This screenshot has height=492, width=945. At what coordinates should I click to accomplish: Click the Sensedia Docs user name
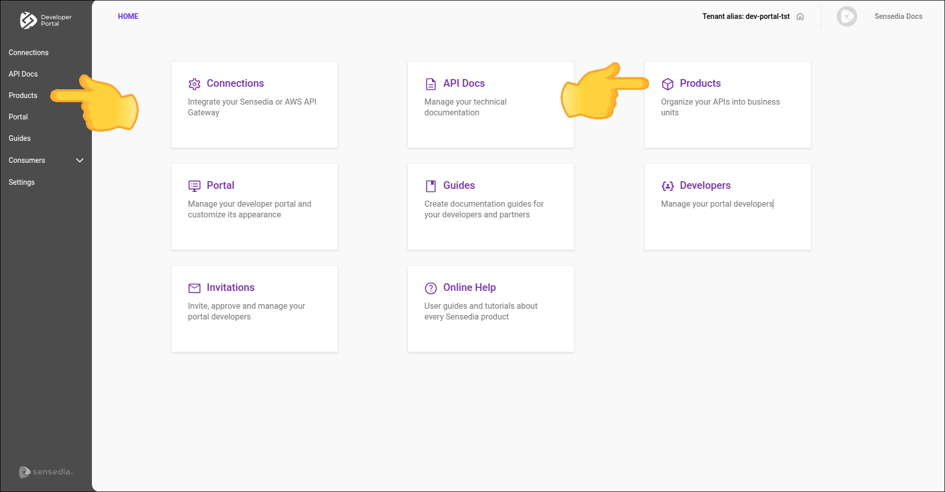[898, 16]
